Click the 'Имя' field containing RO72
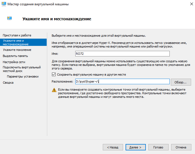 (x=122, y=54)
